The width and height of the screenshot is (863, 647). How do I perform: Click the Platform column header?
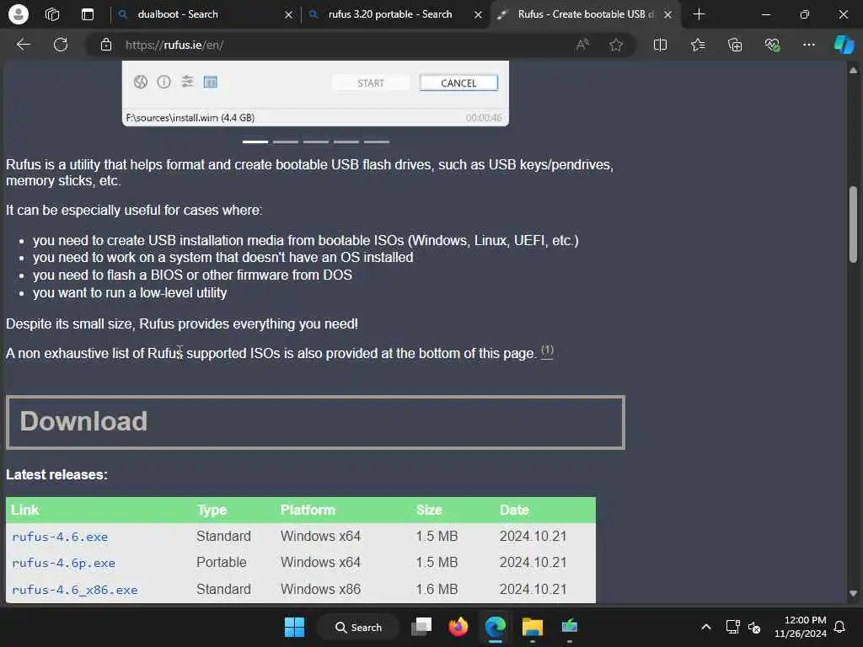point(308,510)
